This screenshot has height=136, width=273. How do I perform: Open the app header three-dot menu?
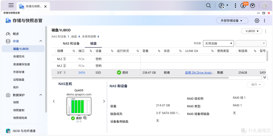[264, 21]
